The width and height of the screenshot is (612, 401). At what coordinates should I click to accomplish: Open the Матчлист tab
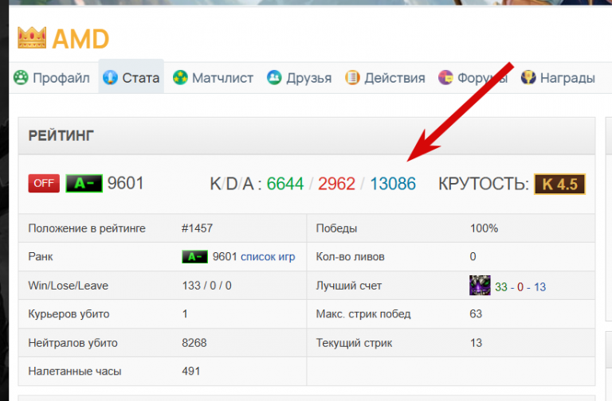[x=213, y=77]
